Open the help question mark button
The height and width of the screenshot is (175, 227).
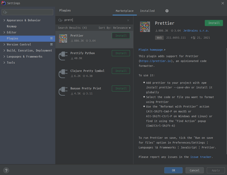click(x=6, y=170)
